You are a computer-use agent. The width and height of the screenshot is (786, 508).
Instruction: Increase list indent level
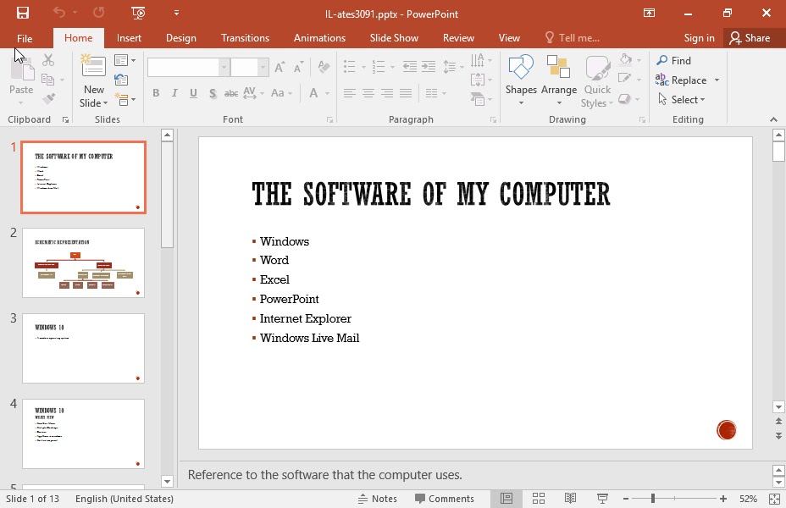[x=429, y=67]
